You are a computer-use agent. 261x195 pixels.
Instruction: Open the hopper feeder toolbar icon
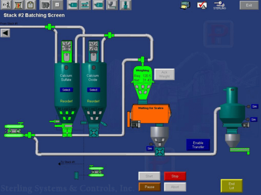(112, 5)
